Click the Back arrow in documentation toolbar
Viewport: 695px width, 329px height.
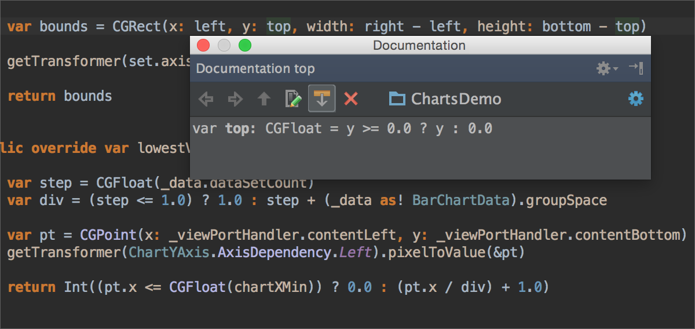click(x=206, y=99)
